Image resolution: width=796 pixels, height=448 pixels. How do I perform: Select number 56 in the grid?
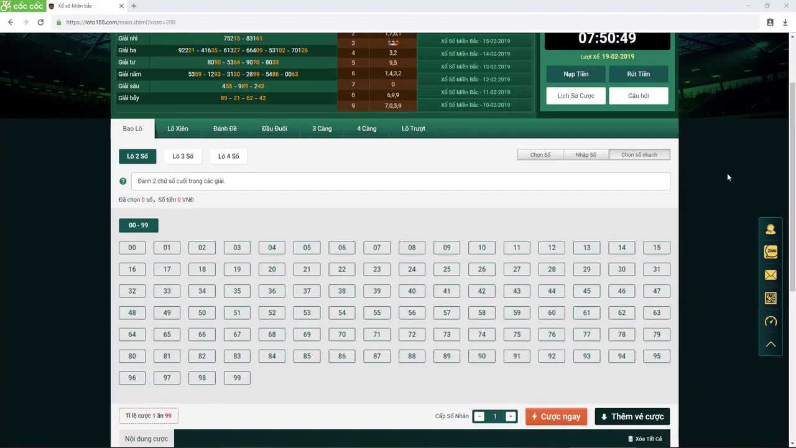(x=412, y=313)
